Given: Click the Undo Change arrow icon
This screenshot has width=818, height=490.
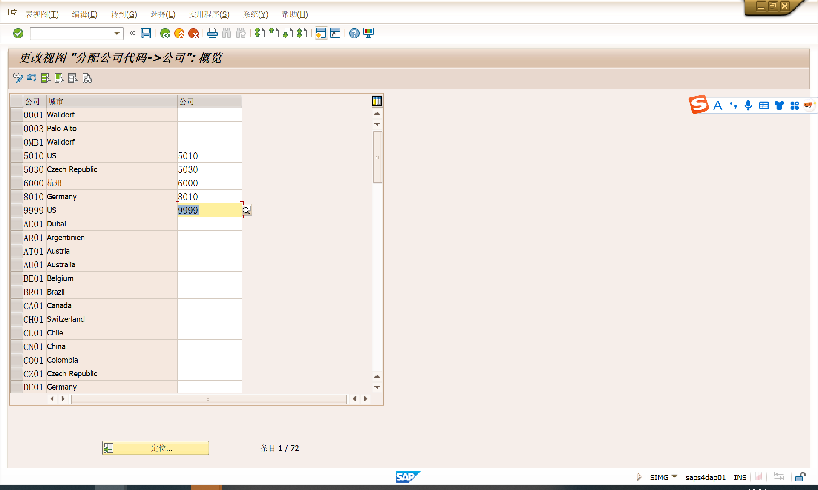Looking at the screenshot, I should tap(32, 78).
